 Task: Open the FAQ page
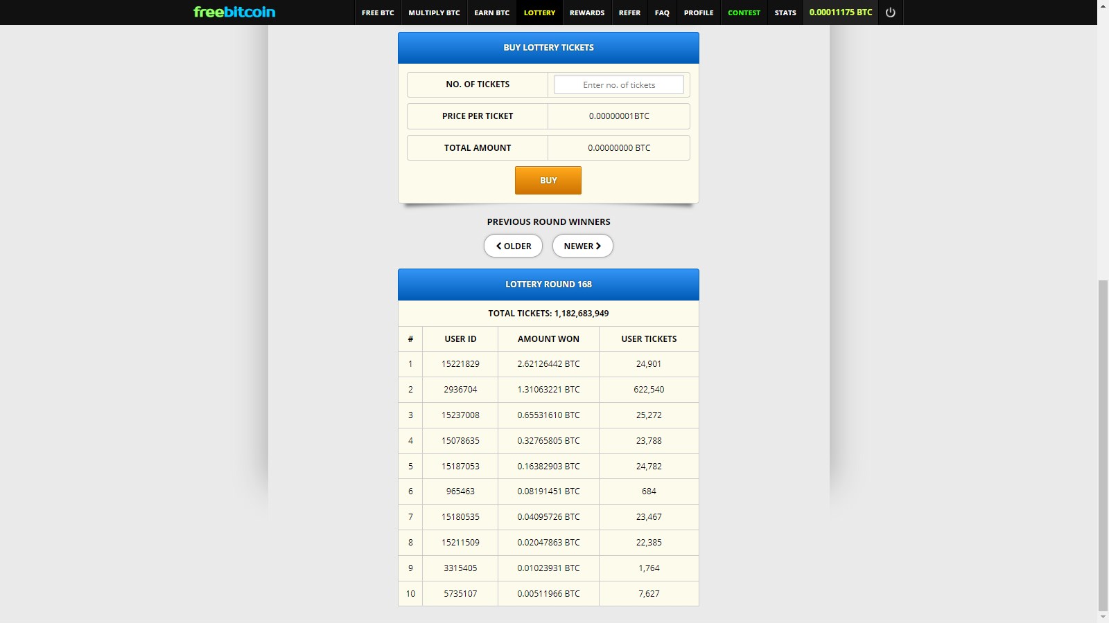click(662, 12)
